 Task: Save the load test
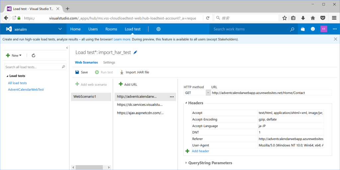[82, 72]
